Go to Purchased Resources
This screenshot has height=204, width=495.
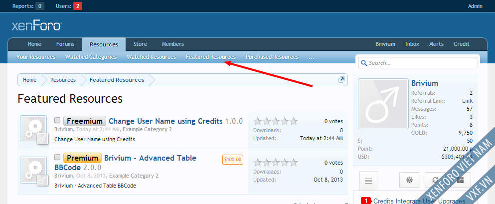point(272,57)
